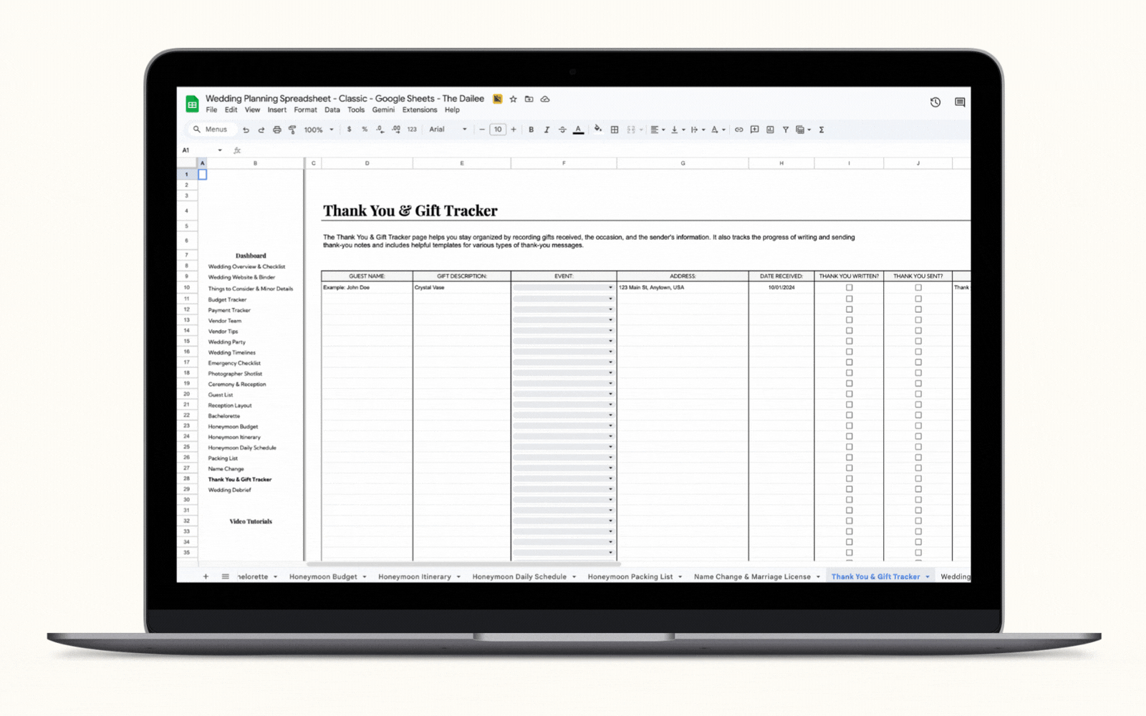Open version history clock icon
Screen dimensions: 1146x716
coord(935,102)
